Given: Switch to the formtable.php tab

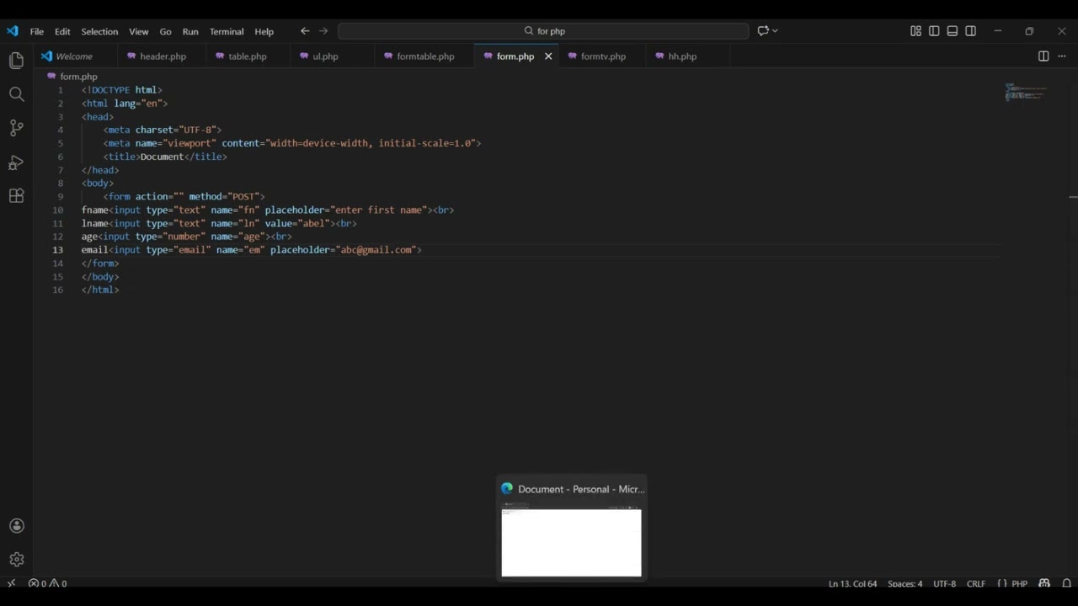Looking at the screenshot, I should [425, 56].
